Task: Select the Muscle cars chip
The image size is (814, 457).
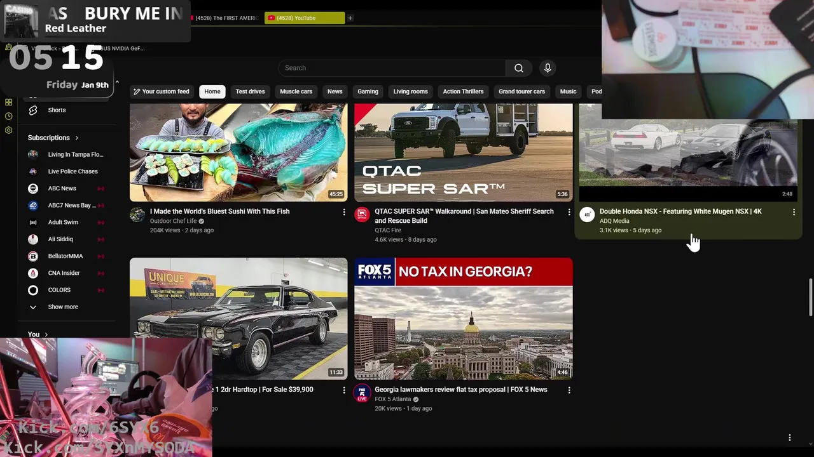Action: click(296, 91)
